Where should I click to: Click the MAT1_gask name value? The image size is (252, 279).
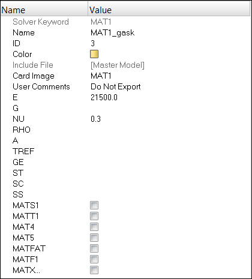click(112, 32)
